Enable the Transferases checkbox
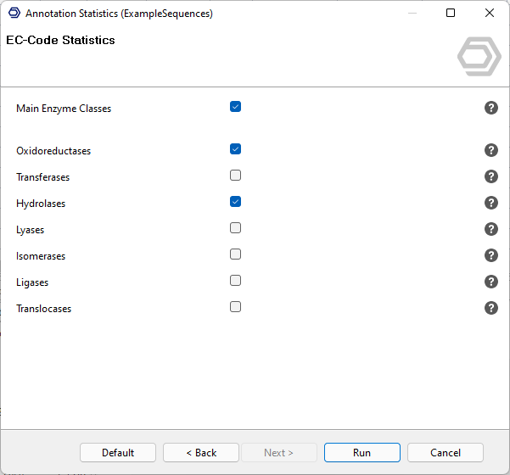The height and width of the screenshot is (475, 510). 236,176
